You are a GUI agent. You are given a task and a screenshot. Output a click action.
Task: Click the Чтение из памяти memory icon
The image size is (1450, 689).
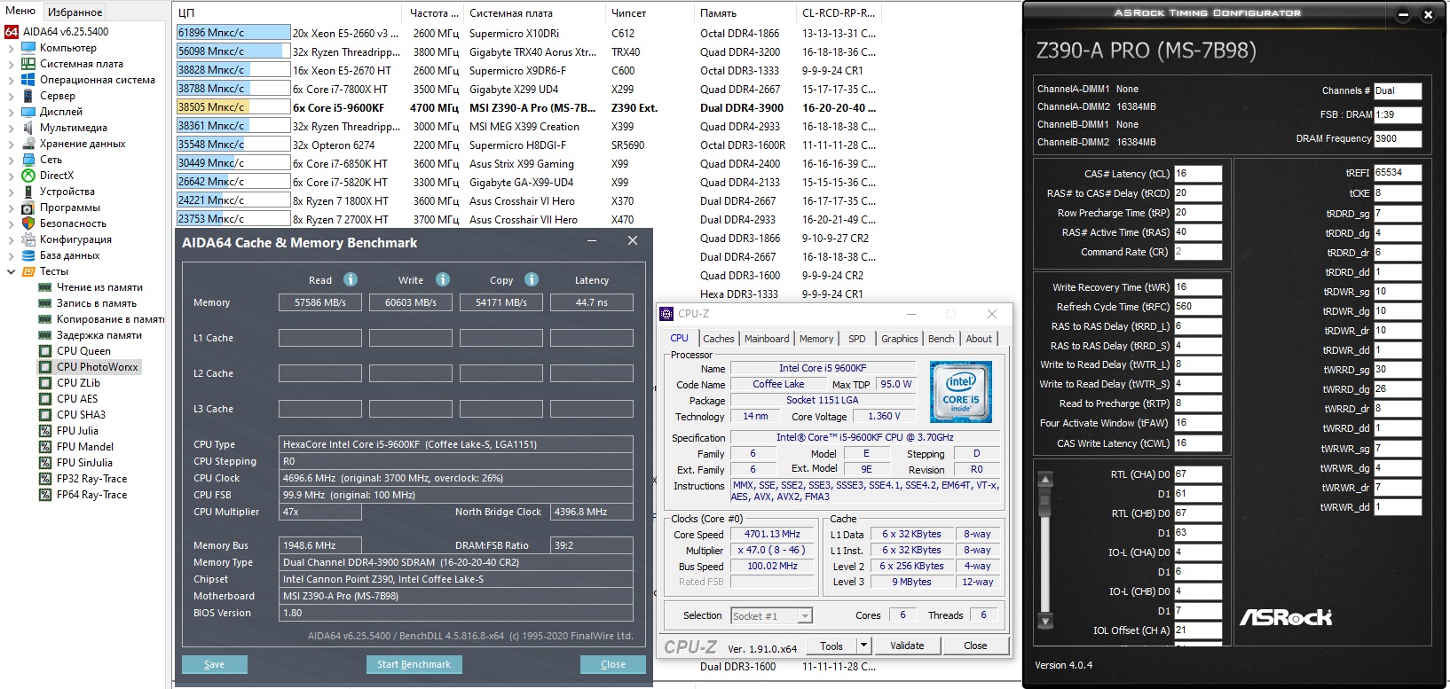pyautogui.click(x=45, y=287)
